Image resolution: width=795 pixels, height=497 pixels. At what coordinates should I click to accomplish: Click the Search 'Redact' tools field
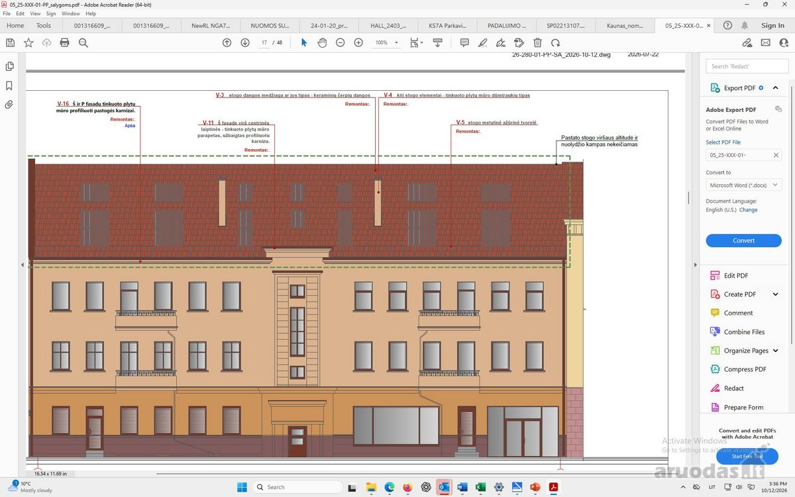pos(747,66)
